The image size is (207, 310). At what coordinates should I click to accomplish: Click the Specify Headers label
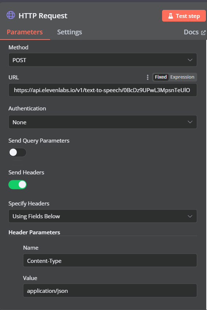point(29,203)
